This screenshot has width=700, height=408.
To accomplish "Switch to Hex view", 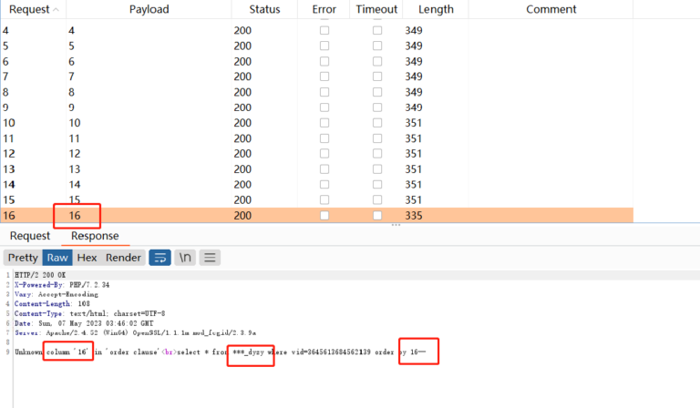I will coord(87,258).
